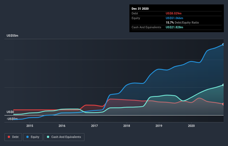Click the -US$5m y-axis label

click(x=12, y=119)
